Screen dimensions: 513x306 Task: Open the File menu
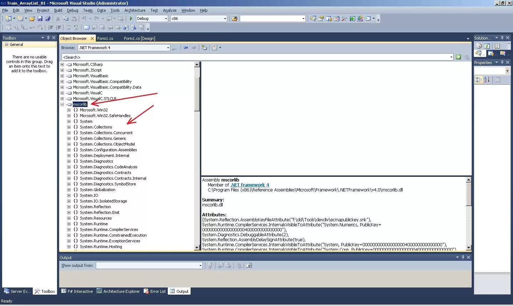click(x=5, y=10)
